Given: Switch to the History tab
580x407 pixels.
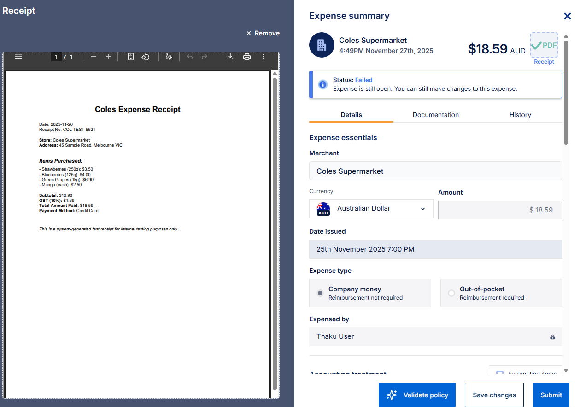Looking at the screenshot, I should [x=520, y=115].
